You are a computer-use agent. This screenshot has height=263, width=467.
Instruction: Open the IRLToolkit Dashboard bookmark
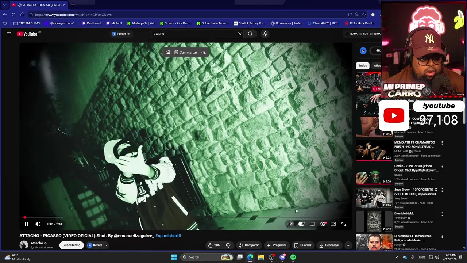pos(360,23)
